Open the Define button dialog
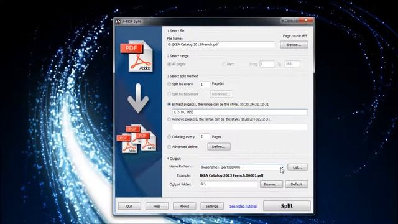Viewport: 398px width, 224px height. pos(219,147)
